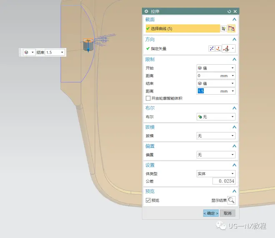The width and height of the screenshot is (275, 238).
Task: Click the gear icon in the 拉伸 title bar
Action: tap(146, 11)
